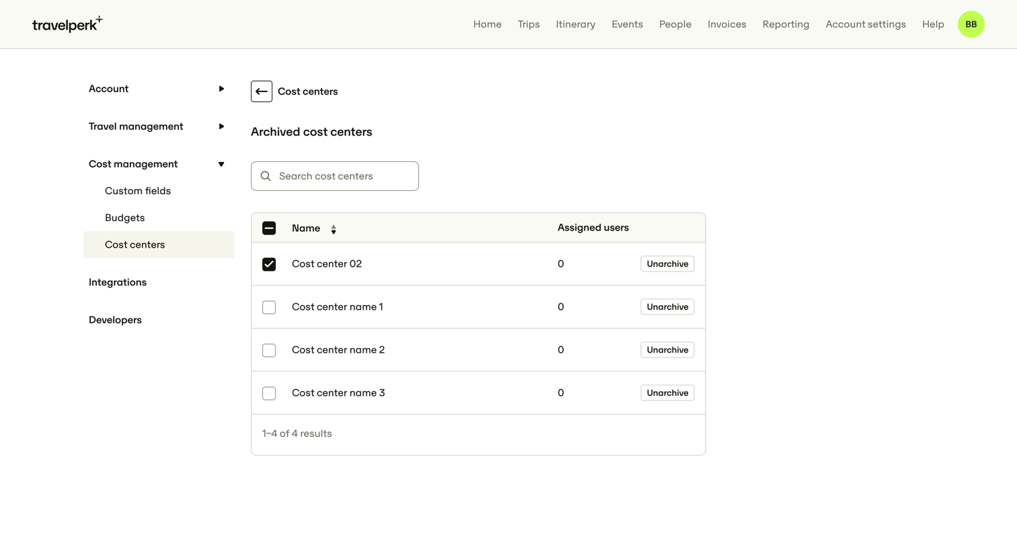Open Account settings in top navigation
The width and height of the screenshot is (1017, 547).
coord(866,24)
